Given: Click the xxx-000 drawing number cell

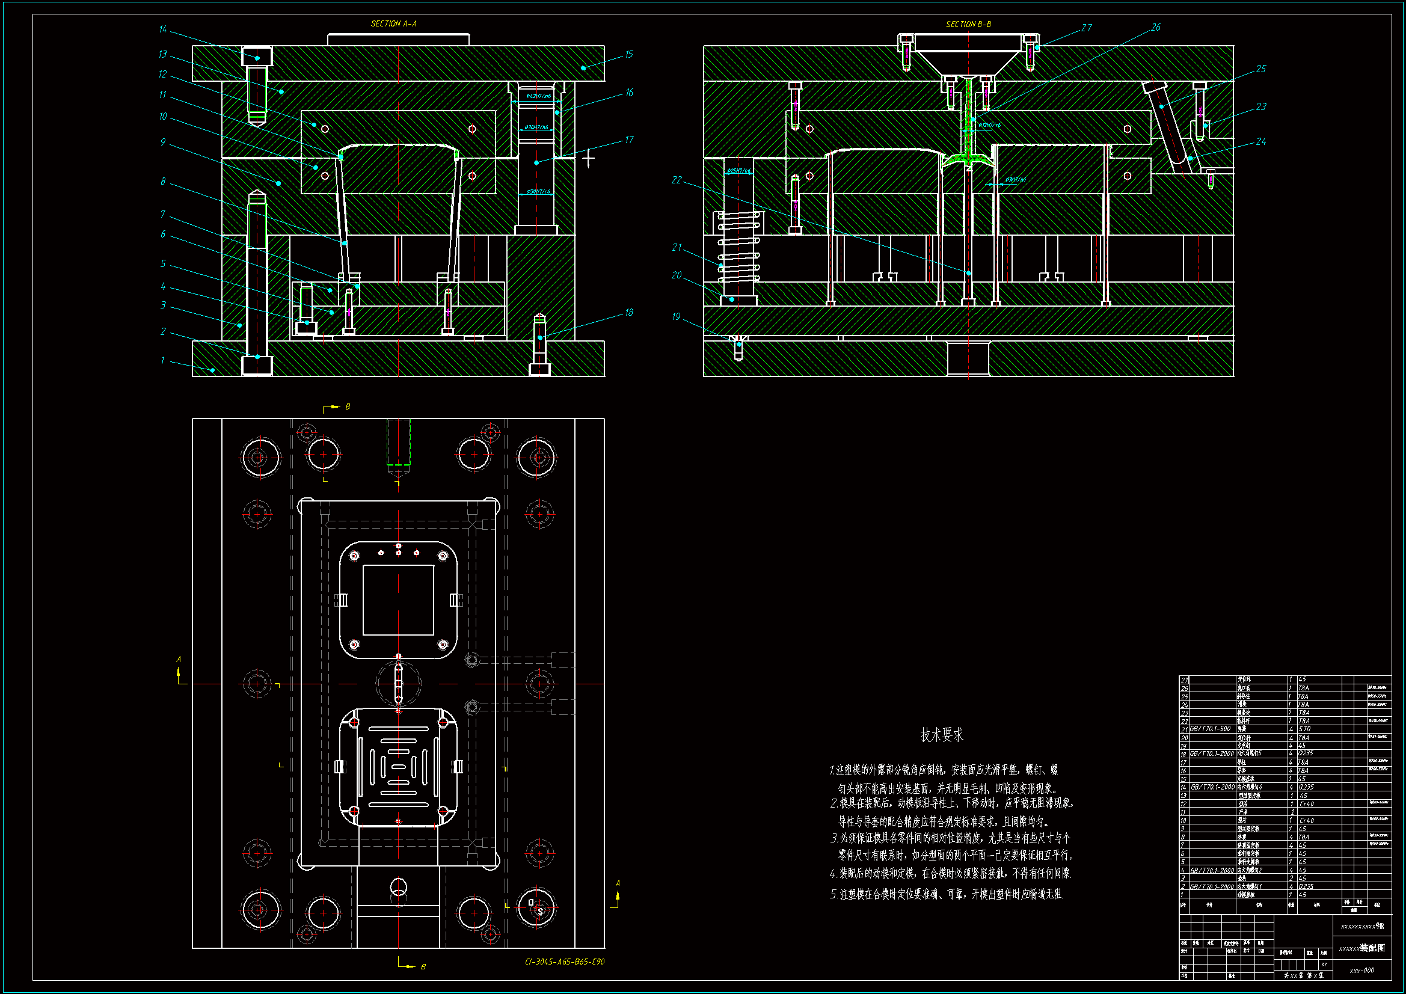Looking at the screenshot, I should [x=1362, y=971].
